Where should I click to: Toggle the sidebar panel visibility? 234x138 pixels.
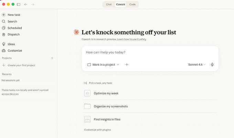point(18,4)
